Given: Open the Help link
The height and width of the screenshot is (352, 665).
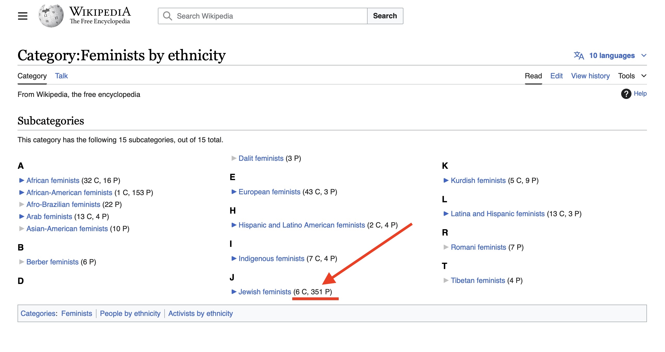Looking at the screenshot, I should tap(640, 94).
